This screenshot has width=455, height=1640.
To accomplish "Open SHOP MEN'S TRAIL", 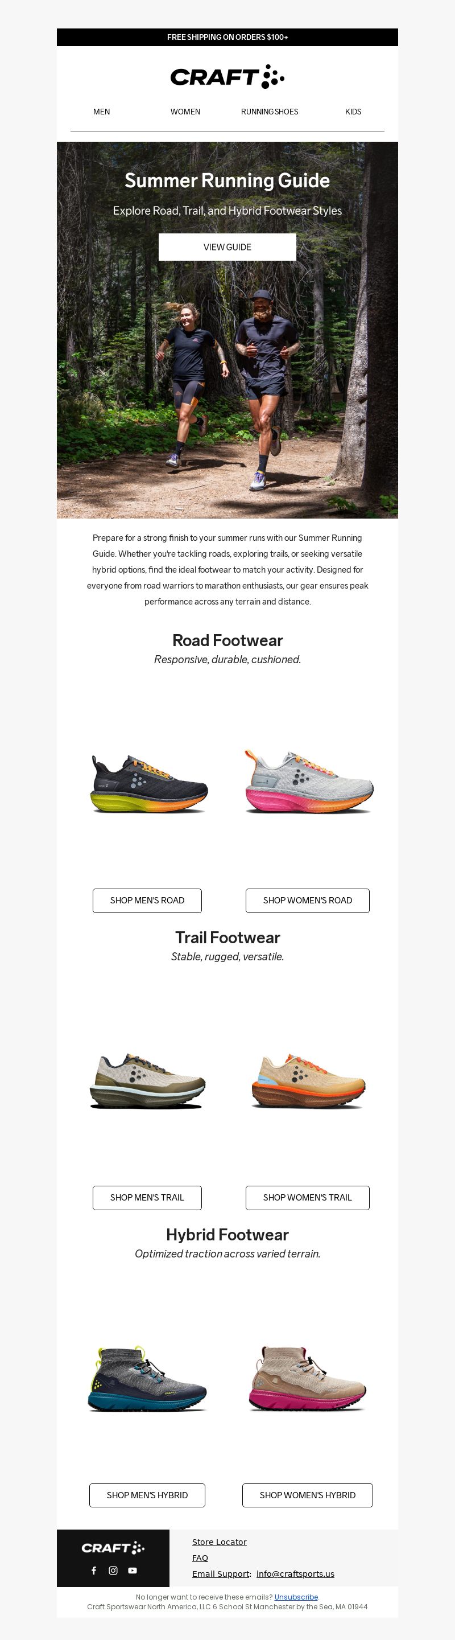I will pos(147,1198).
